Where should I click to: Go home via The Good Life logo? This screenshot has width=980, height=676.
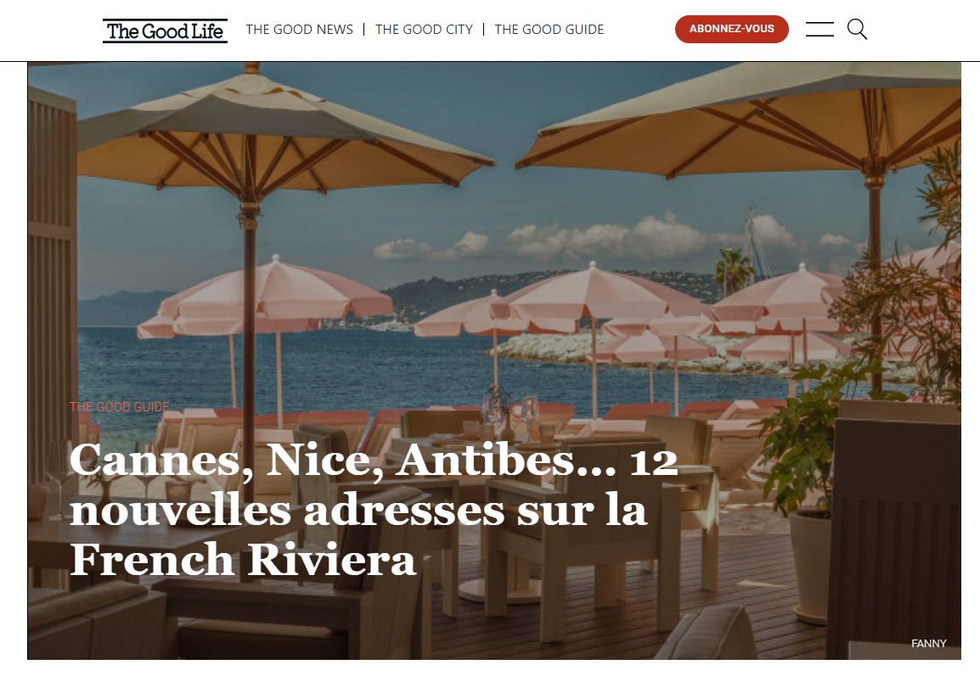click(165, 31)
